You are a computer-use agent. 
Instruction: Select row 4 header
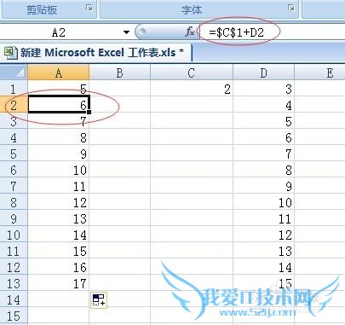pos(14,137)
